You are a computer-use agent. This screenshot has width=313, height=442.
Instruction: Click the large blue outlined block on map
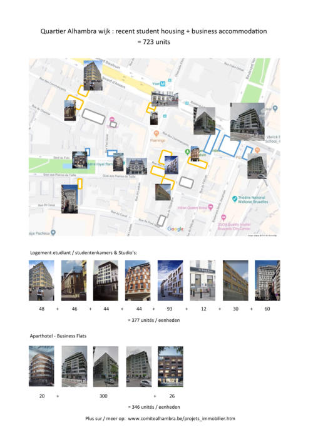[229, 146]
